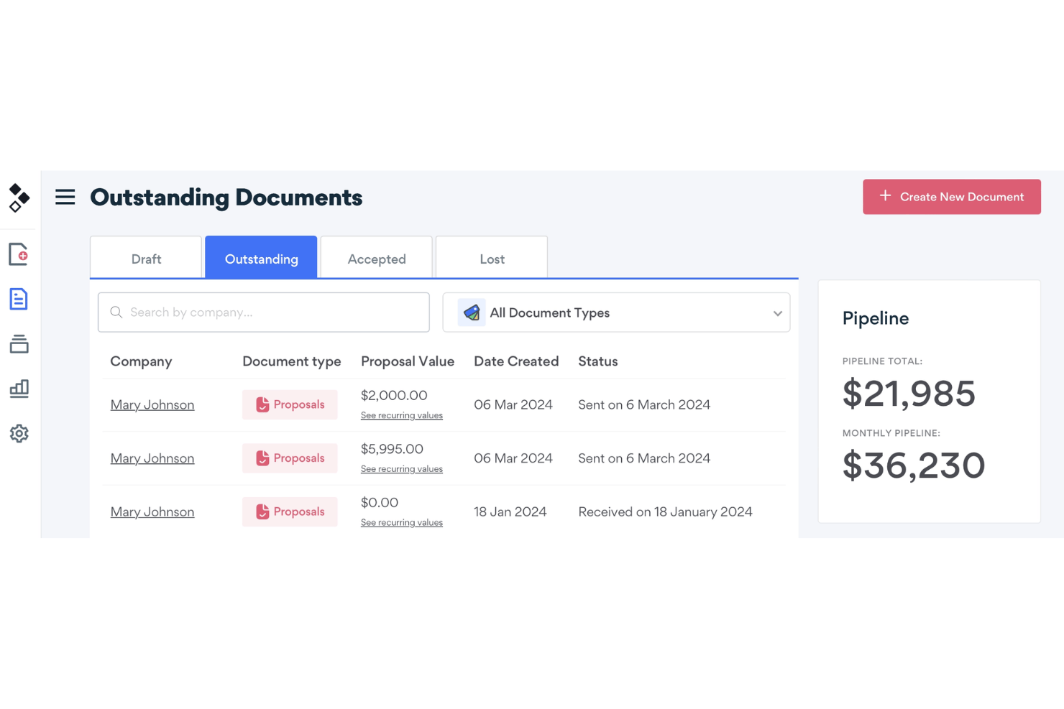This screenshot has width=1064, height=709.
Task: Click 06 Mar 2024 date in $2,000.00 row
Action: [513, 405]
